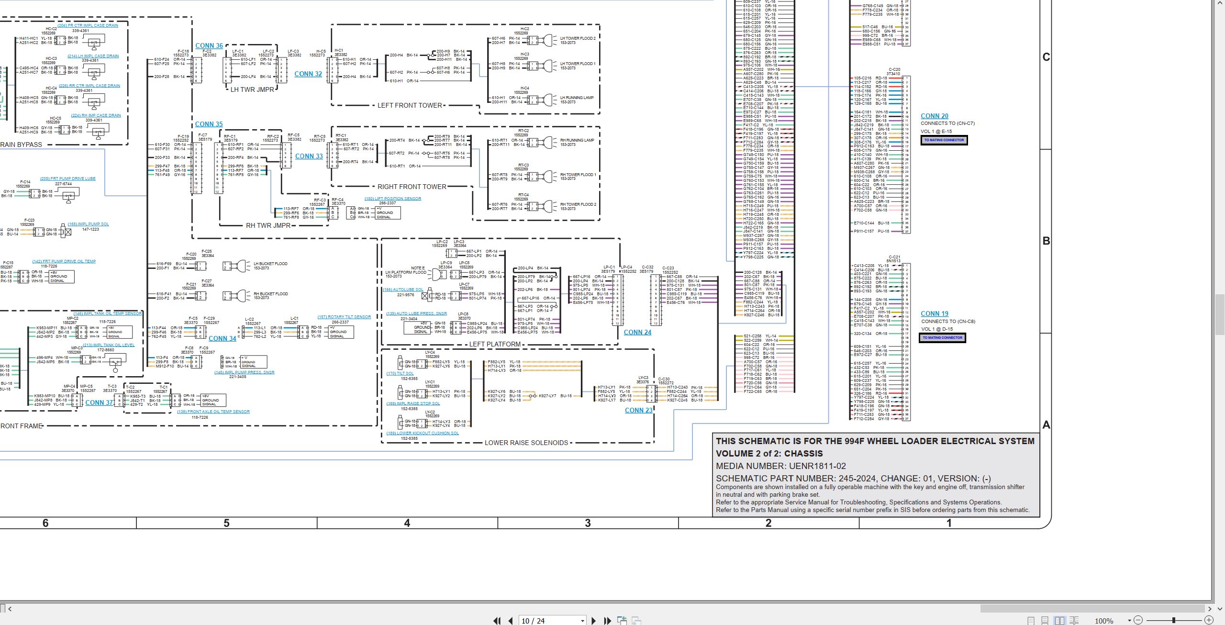Click the LOWER RAISE SOLENOIDS label

point(526,443)
